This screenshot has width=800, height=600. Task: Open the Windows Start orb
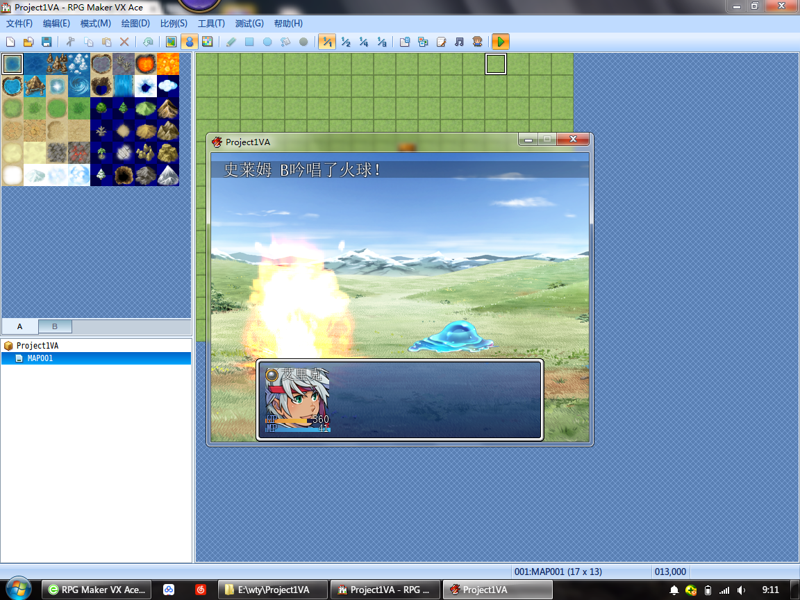point(18,588)
